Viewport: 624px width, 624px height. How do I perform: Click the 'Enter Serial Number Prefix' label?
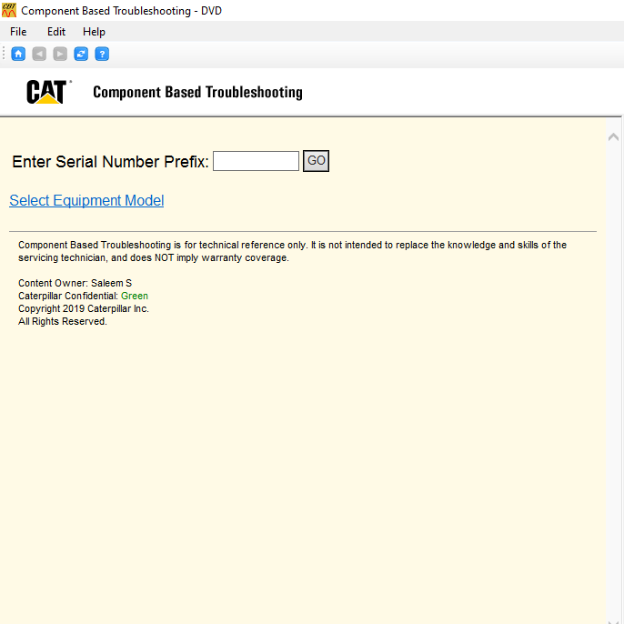(110, 162)
